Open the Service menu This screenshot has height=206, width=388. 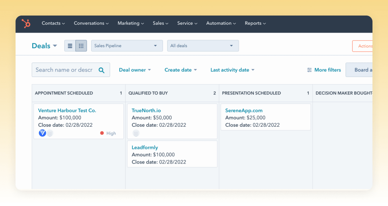[187, 23]
